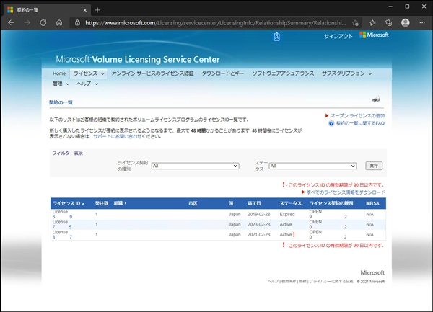Click サポートにお問い合わせ link
The width and height of the screenshot is (433, 312).
(x=118, y=136)
